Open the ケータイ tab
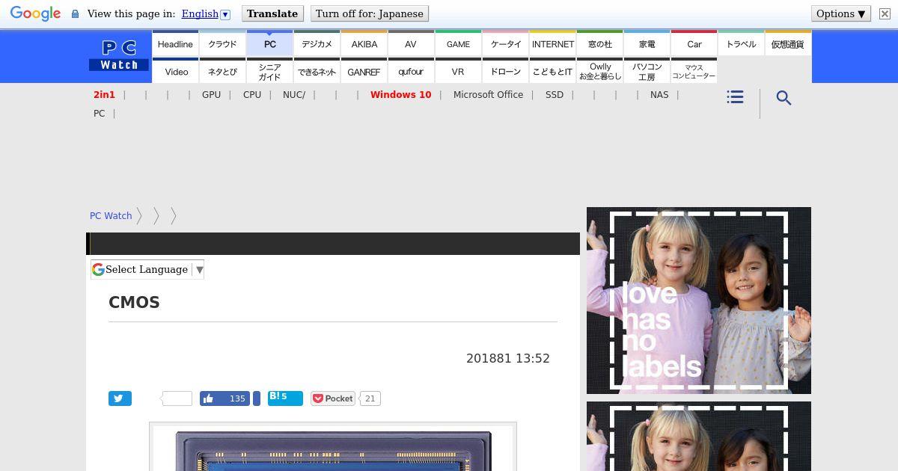 505,43
